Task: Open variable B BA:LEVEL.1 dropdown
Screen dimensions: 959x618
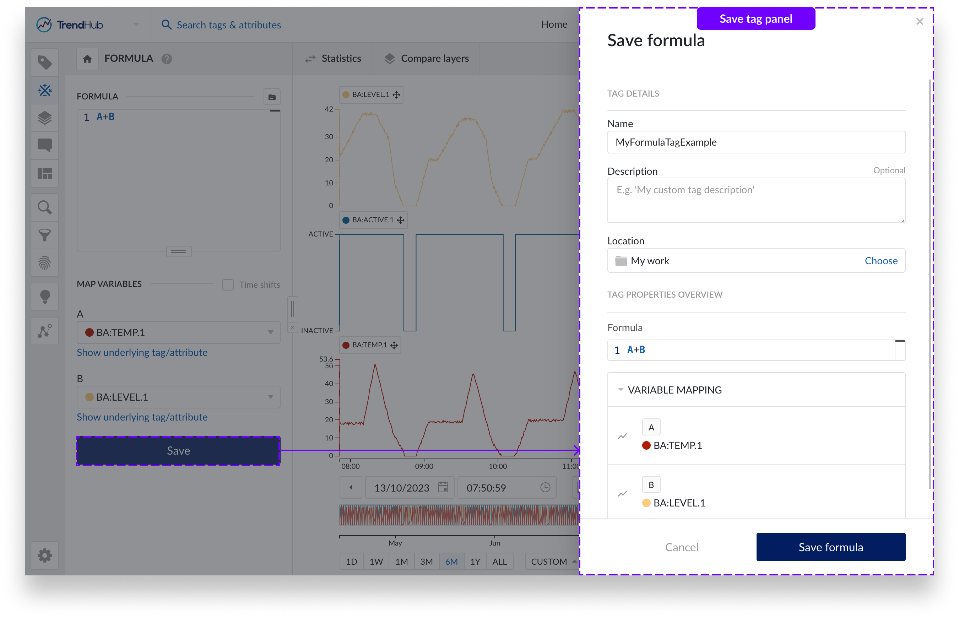Action: 179,397
